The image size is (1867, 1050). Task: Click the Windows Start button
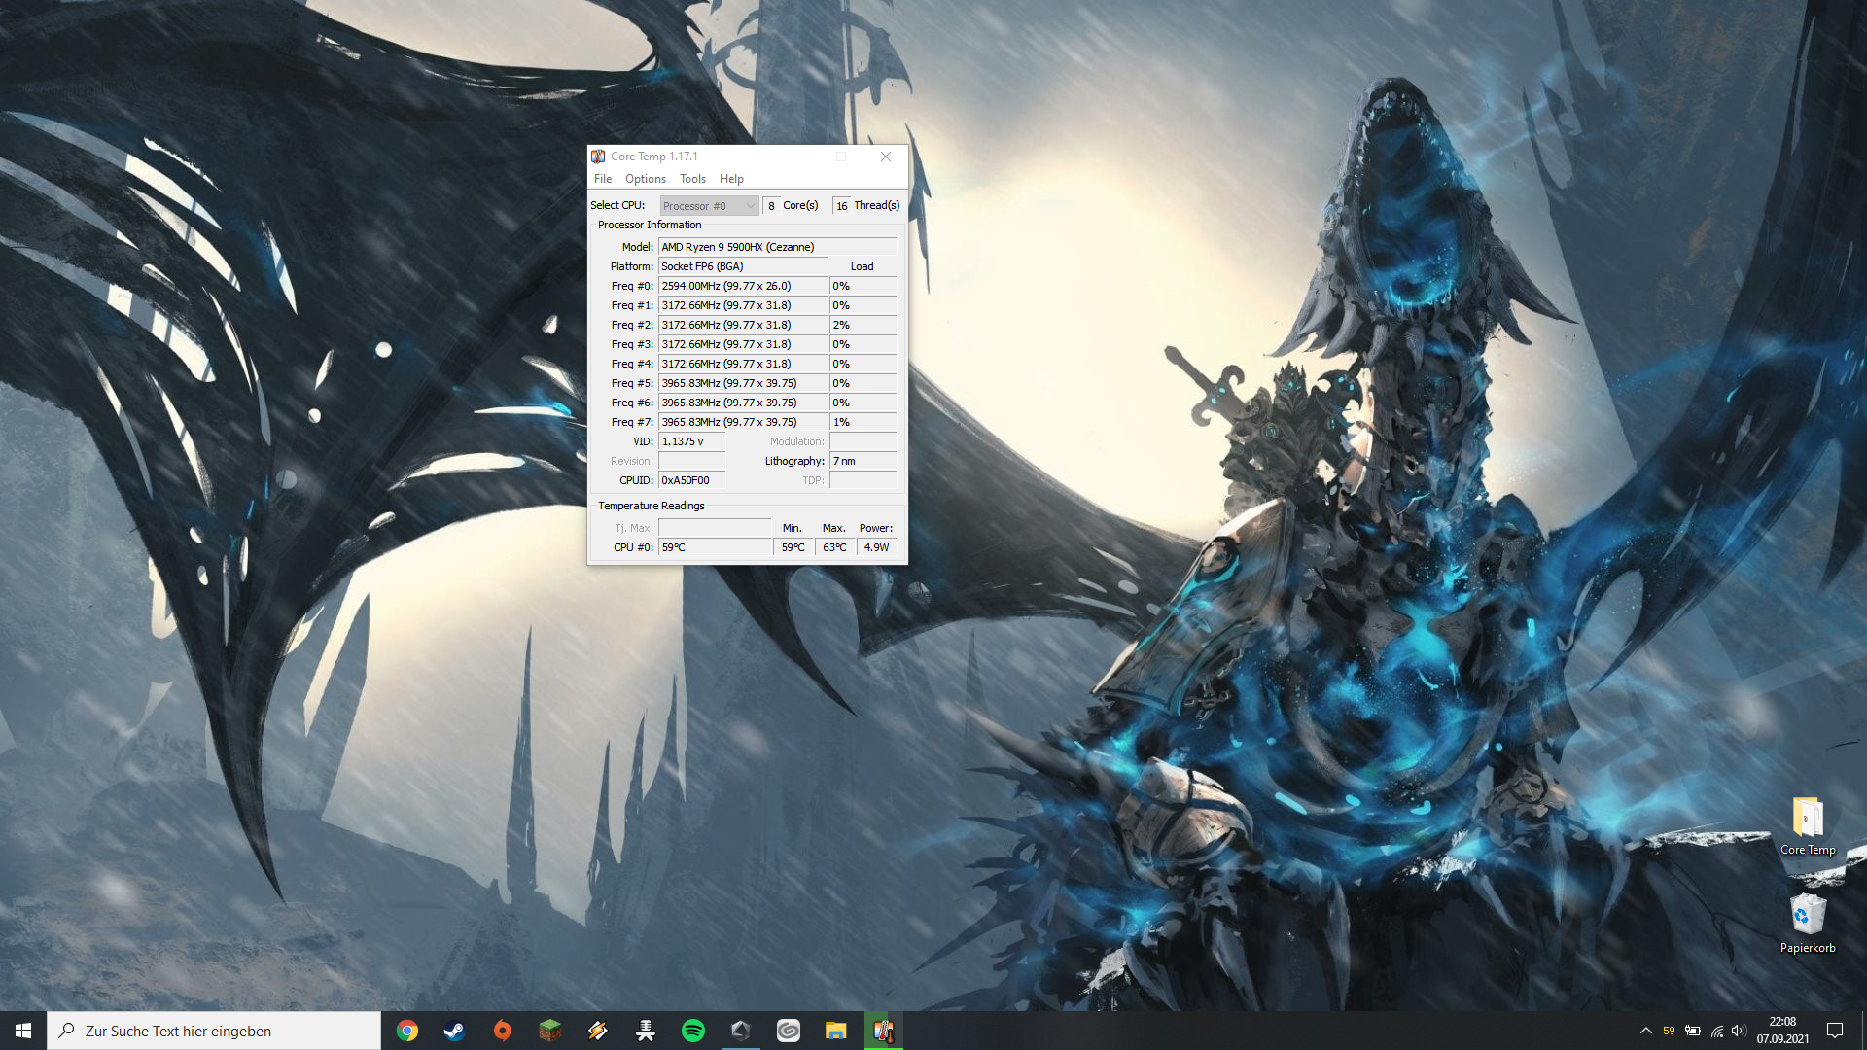click(23, 1031)
